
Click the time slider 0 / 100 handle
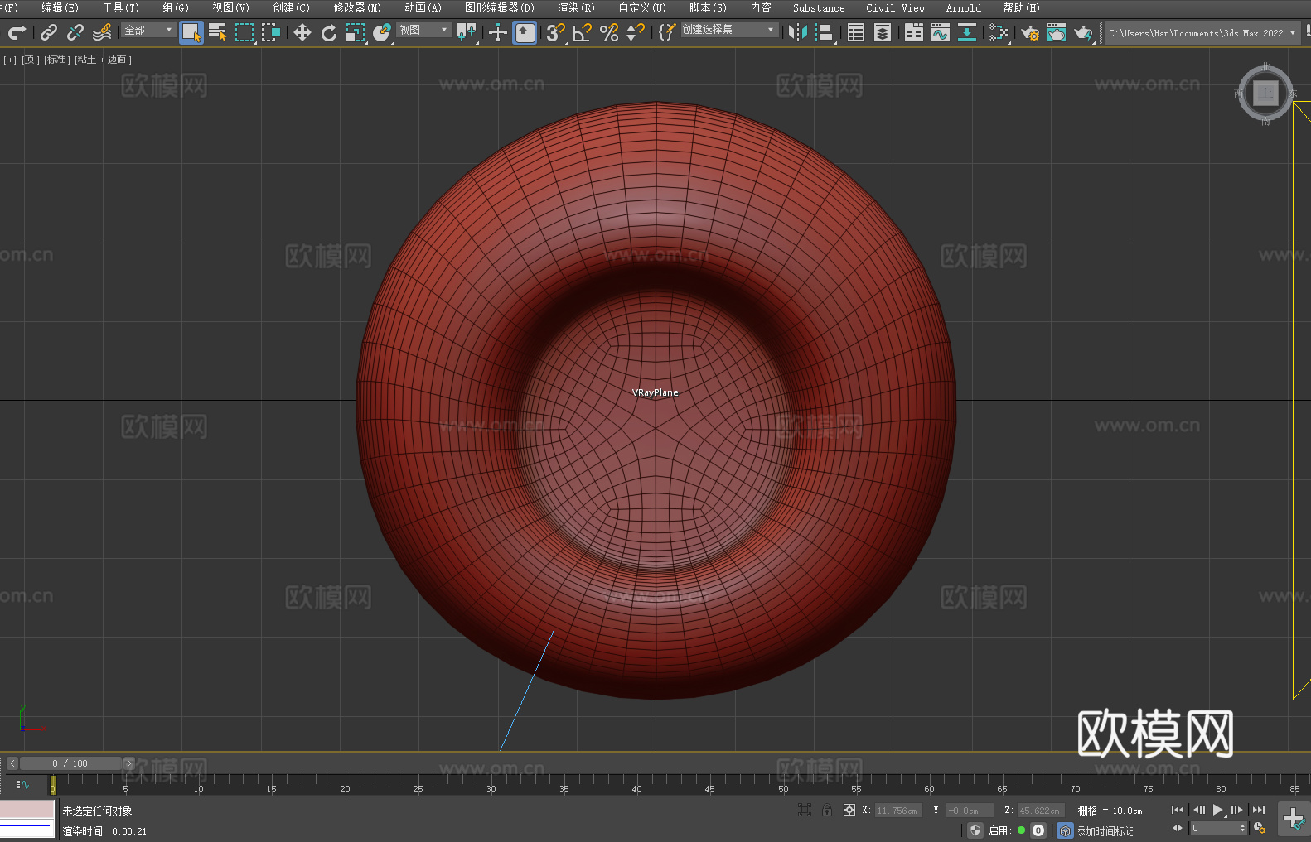coord(71,763)
